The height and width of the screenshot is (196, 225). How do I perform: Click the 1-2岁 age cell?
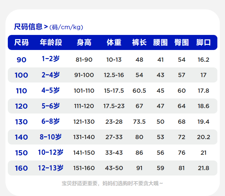coord(51,59)
